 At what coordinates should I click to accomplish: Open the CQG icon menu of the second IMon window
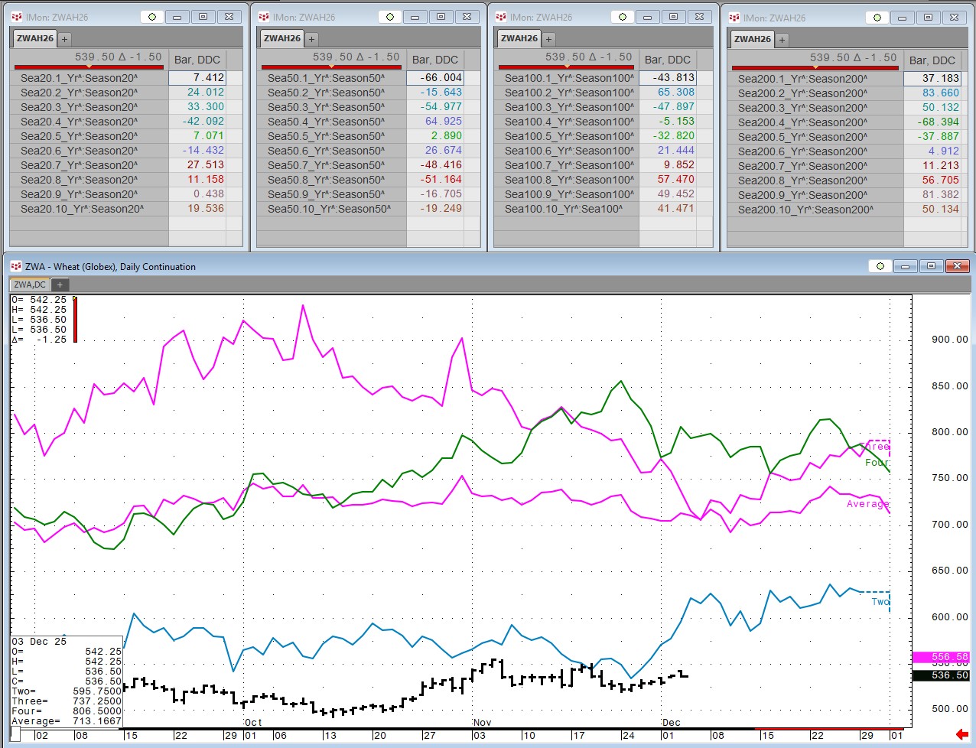tap(264, 17)
